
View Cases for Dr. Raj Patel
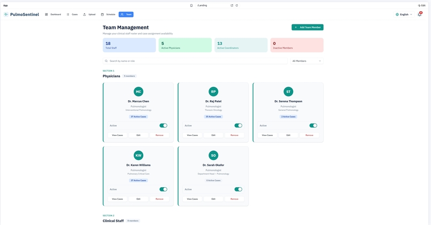pos(193,135)
